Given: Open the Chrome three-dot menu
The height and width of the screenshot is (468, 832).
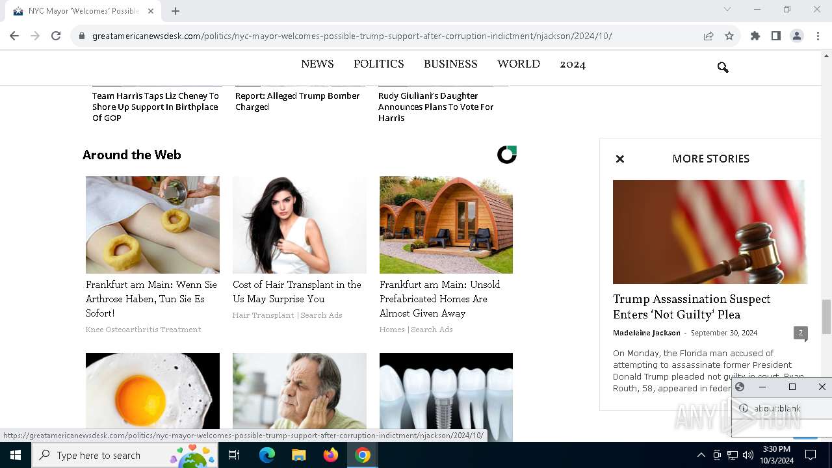Looking at the screenshot, I should pyautogui.click(x=818, y=36).
